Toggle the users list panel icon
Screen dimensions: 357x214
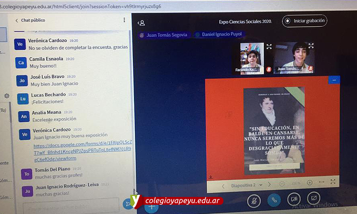click(142, 23)
